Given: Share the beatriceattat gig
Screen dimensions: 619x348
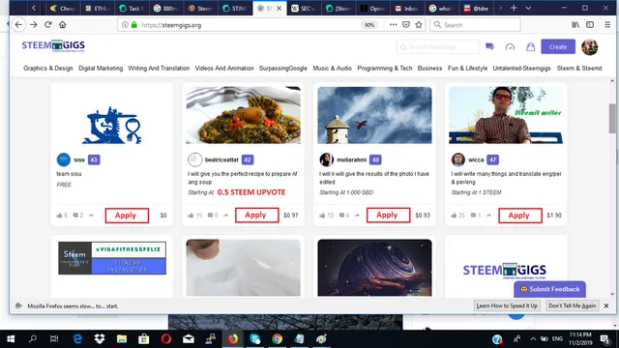Looking at the screenshot, I should (225, 216).
